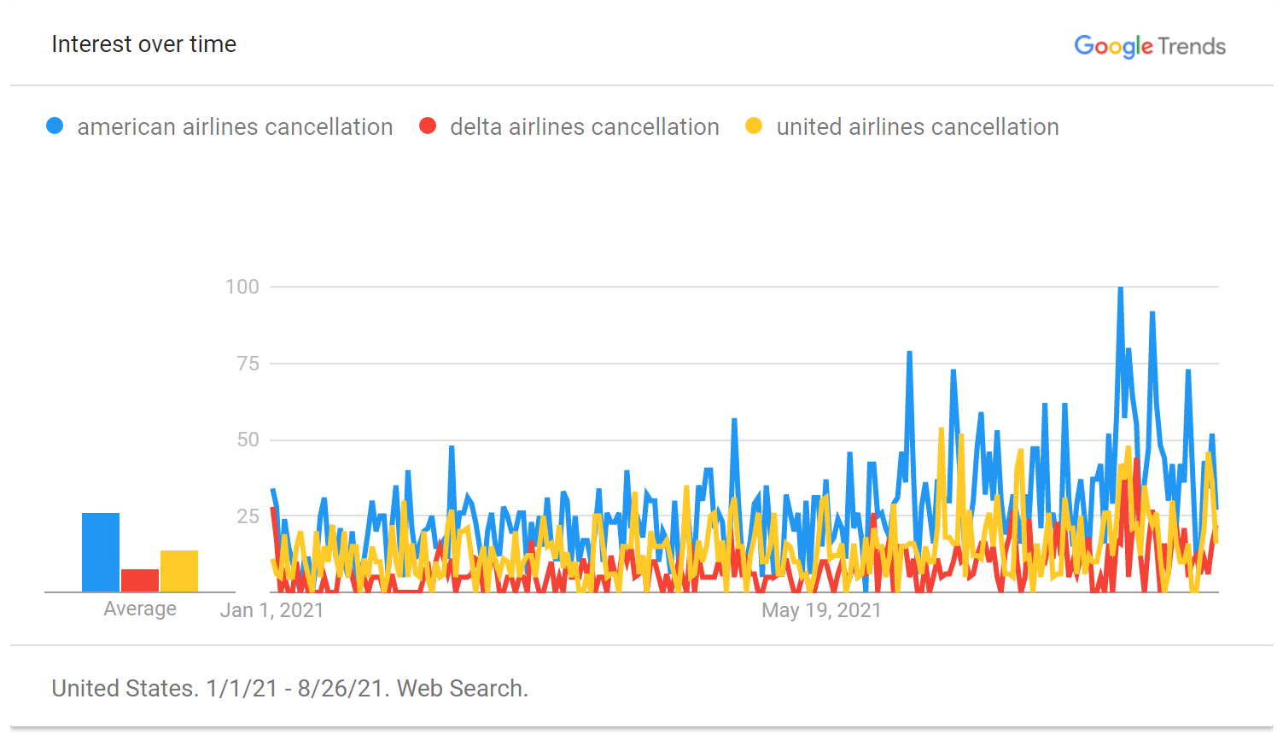Select the "united airlines cancellation" legend label

pyautogui.click(x=918, y=127)
